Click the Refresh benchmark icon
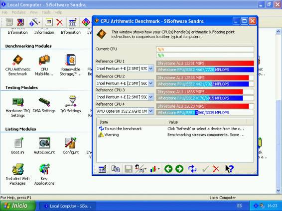 (192, 169)
